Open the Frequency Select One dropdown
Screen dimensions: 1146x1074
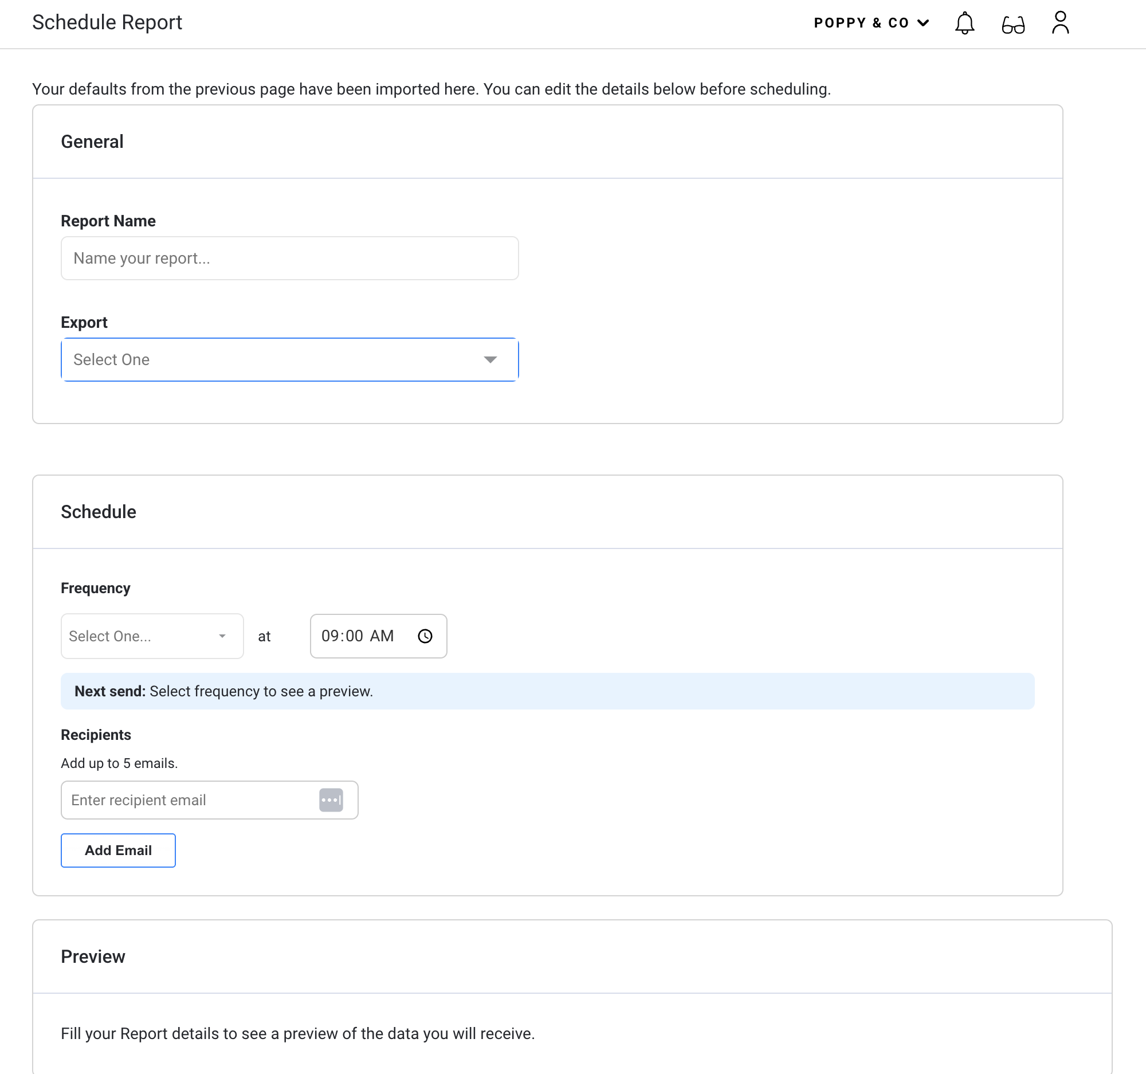[152, 636]
